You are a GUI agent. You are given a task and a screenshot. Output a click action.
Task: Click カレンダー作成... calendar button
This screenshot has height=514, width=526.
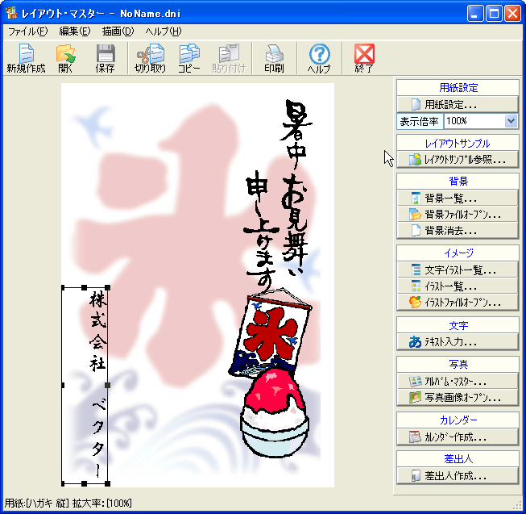[458, 437]
